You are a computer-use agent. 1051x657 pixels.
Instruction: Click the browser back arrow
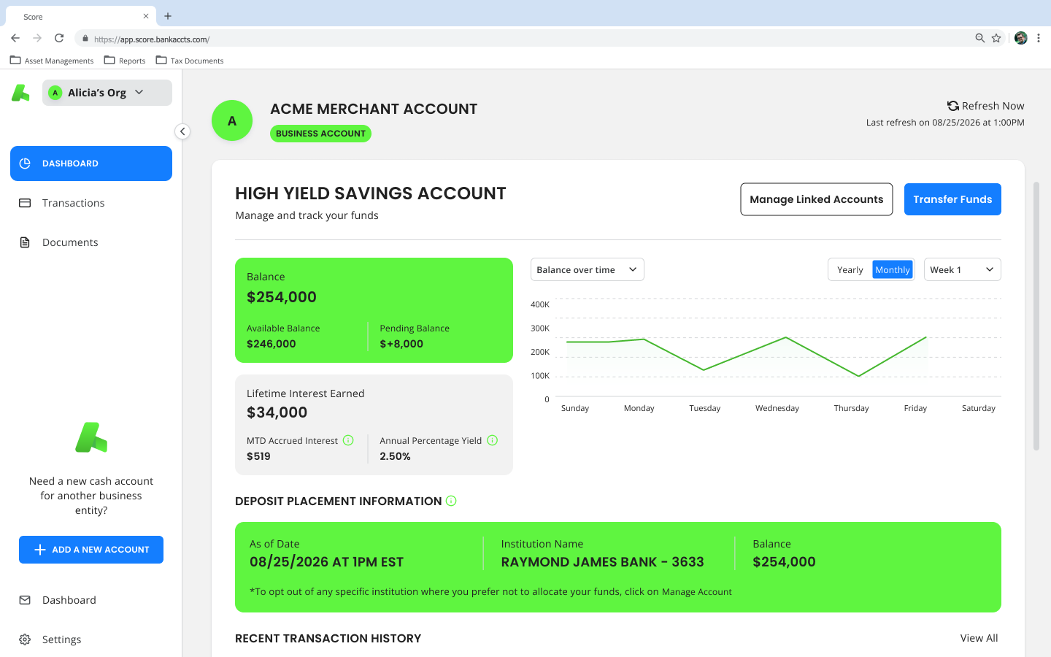coord(15,38)
